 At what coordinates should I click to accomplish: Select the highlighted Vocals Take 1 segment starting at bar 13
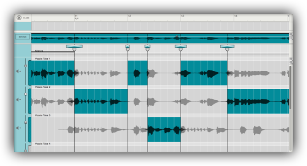point(204,73)
